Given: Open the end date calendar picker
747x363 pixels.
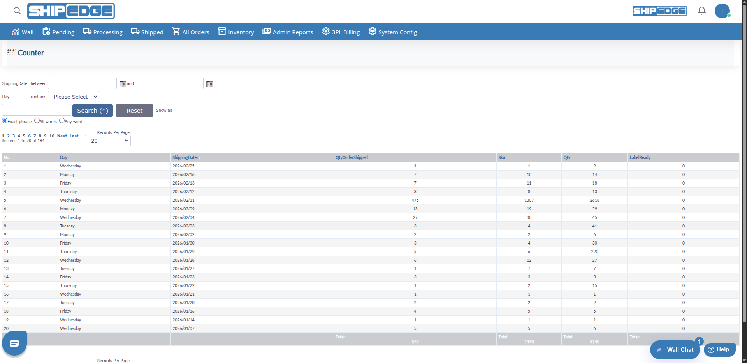Looking at the screenshot, I should [209, 84].
